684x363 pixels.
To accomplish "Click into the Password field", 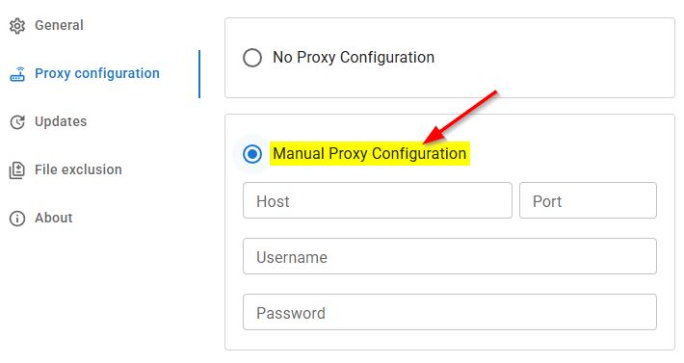I will (x=450, y=312).
